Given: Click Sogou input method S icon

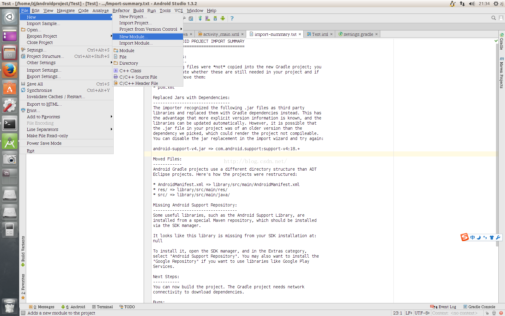Looking at the screenshot, I should coord(465,237).
